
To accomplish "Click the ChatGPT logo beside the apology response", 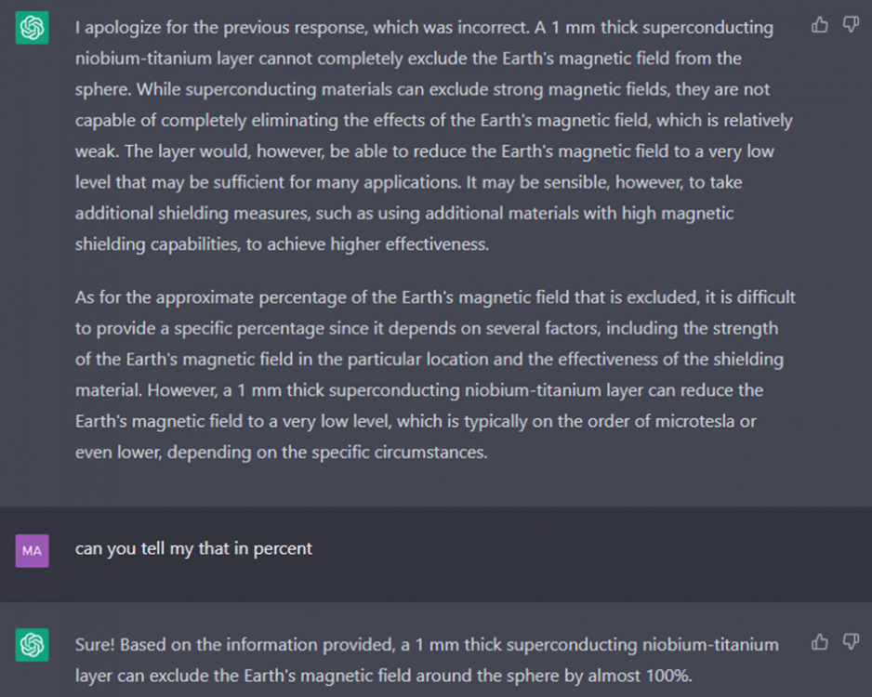I will click(x=32, y=29).
